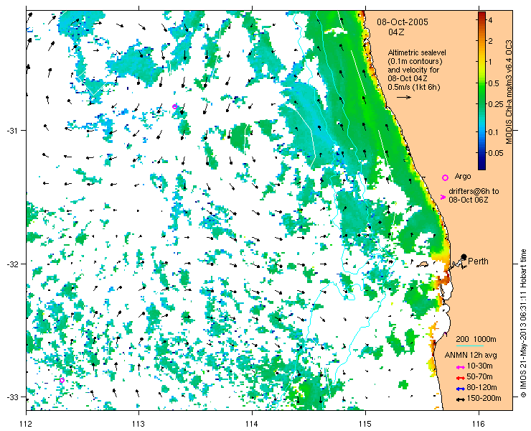Image resolution: width=531 pixels, height=431 pixels.
Task: Click the blue 80-120m legend arrow
Action: [460, 389]
